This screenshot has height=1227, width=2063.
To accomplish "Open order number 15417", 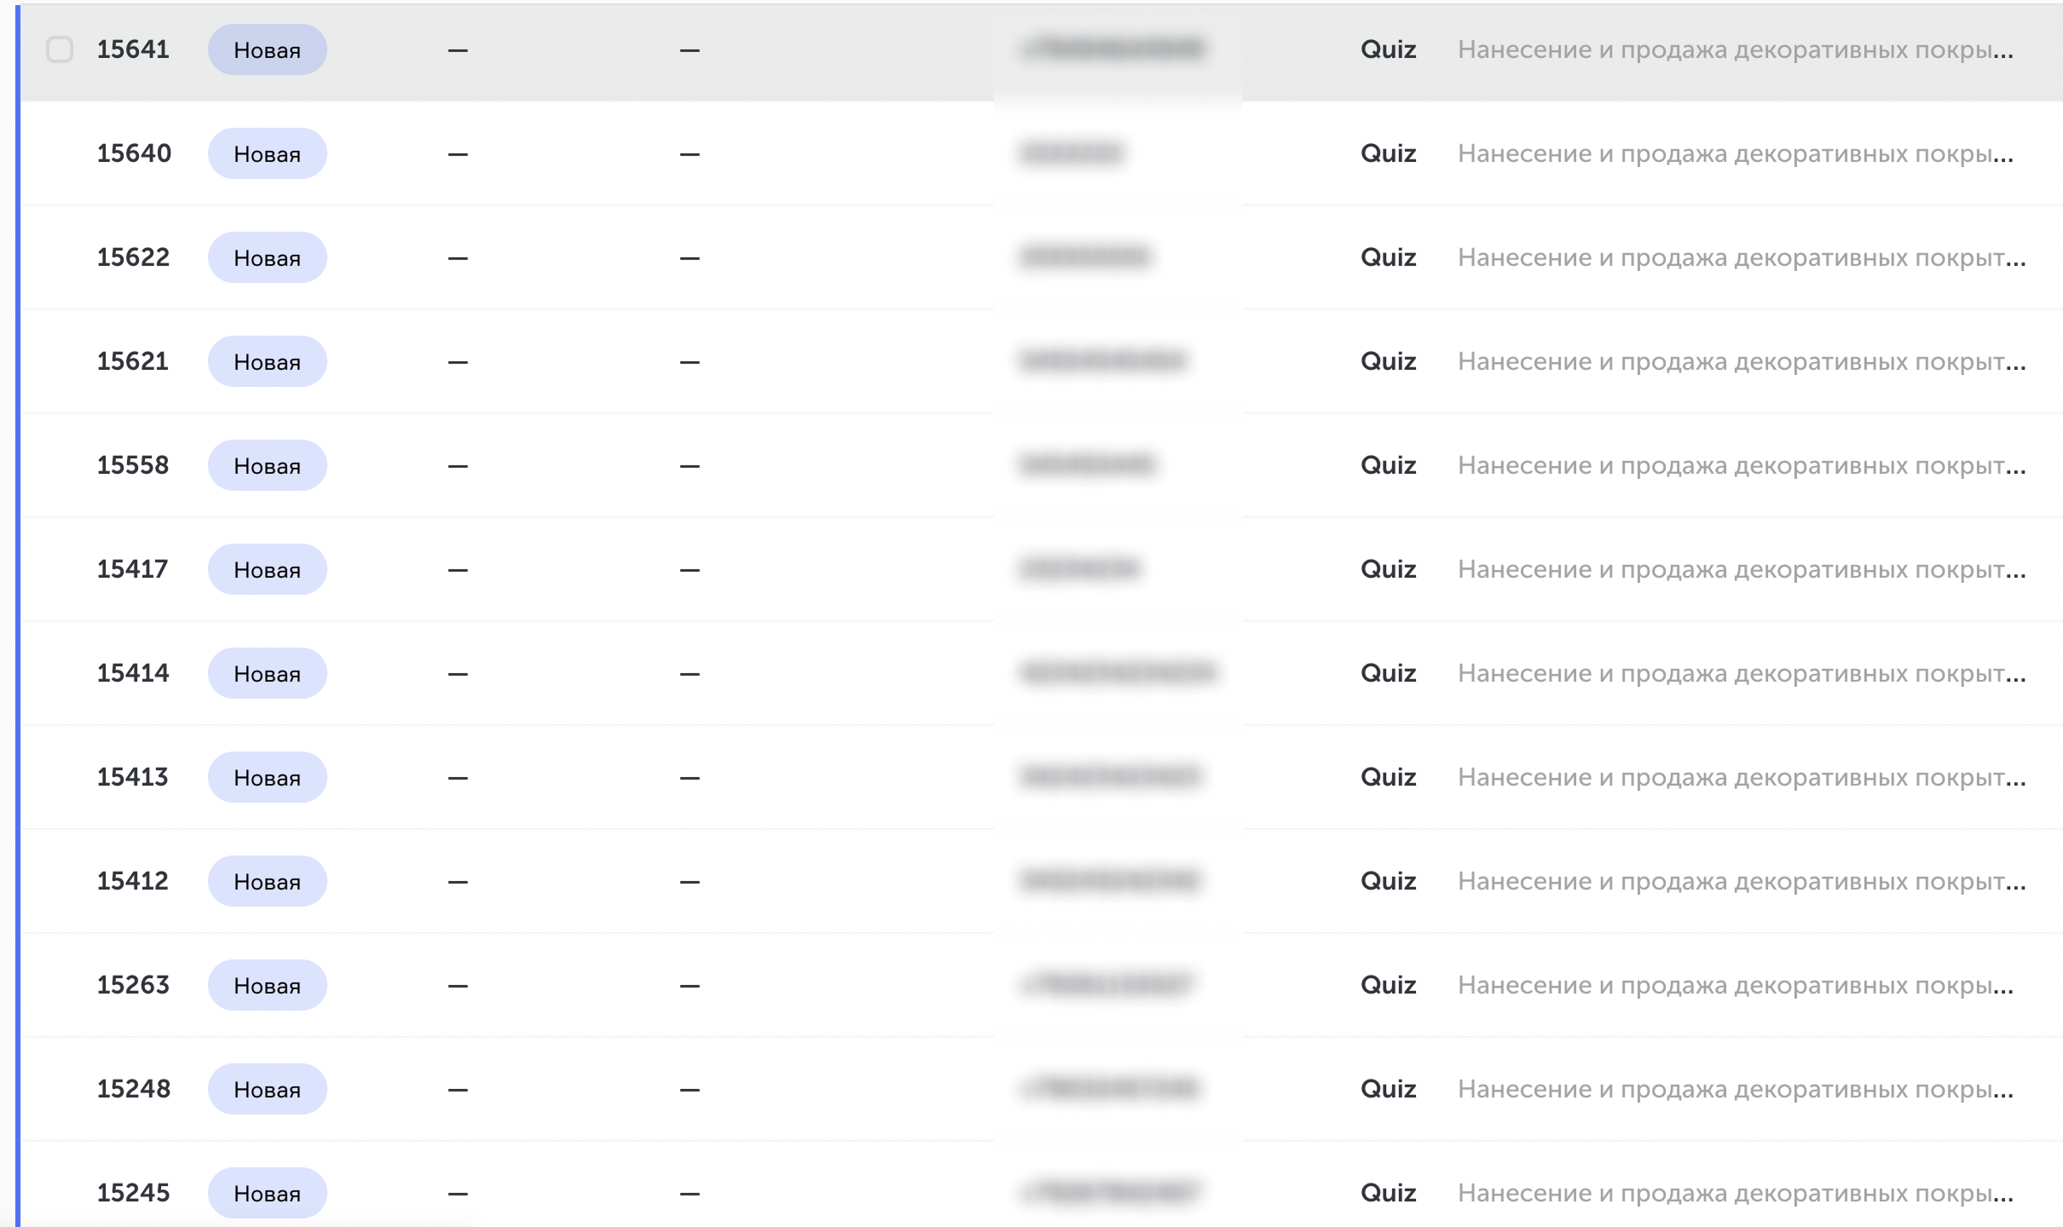I will tap(133, 569).
